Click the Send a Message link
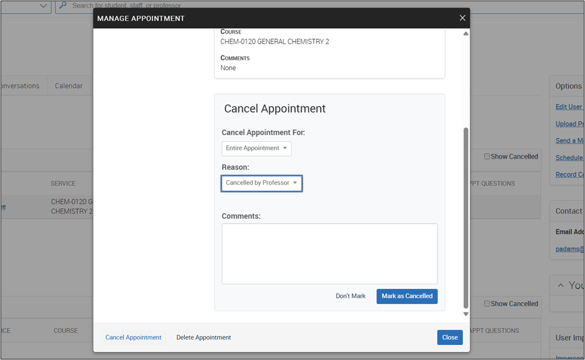585x360 pixels. (x=569, y=141)
